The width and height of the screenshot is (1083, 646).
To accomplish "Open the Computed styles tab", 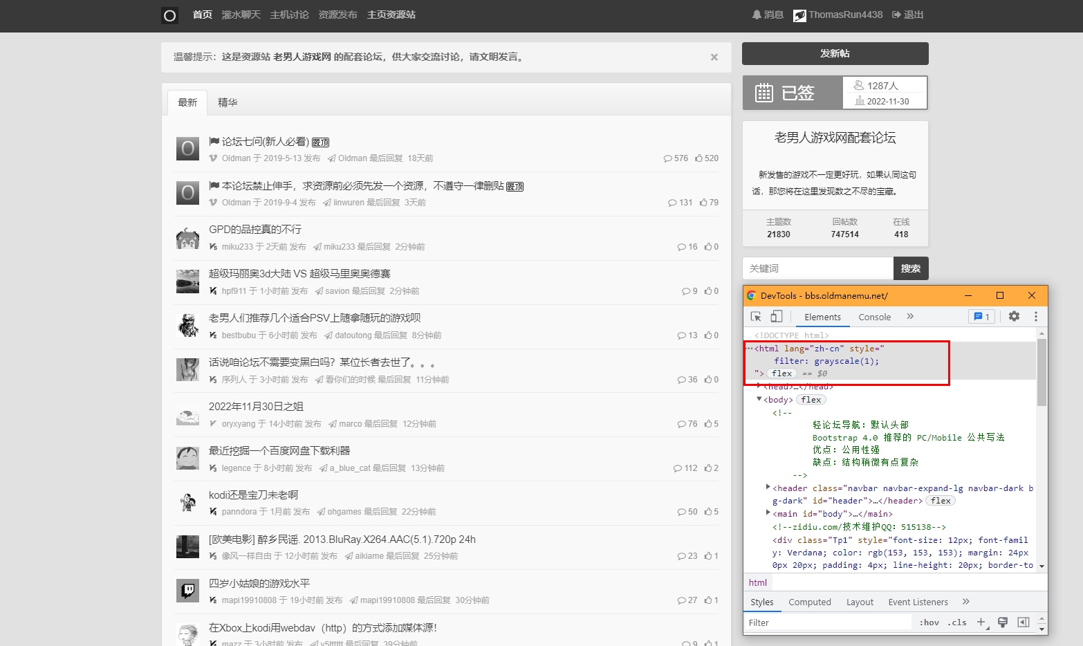I will tap(810, 602).
